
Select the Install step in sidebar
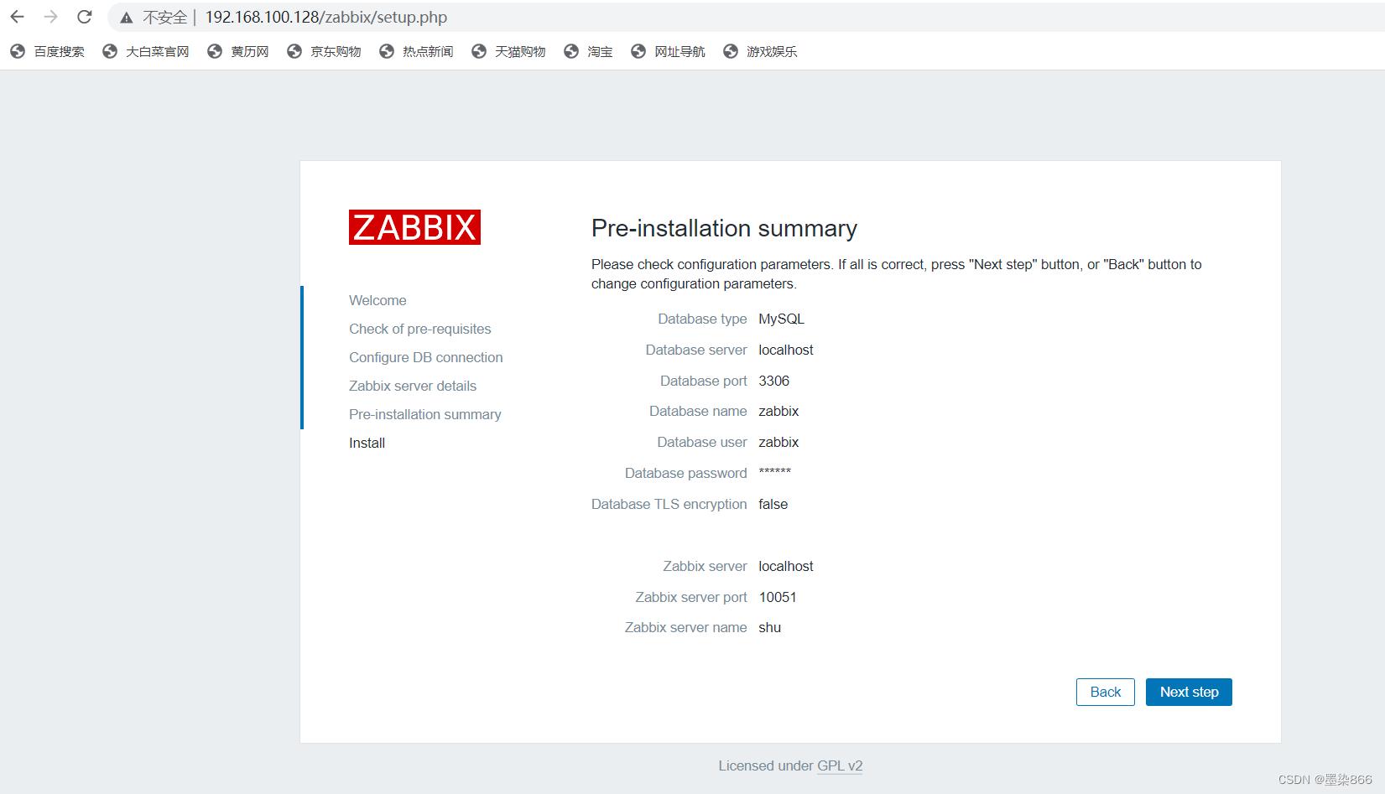[x=367, y=443]
